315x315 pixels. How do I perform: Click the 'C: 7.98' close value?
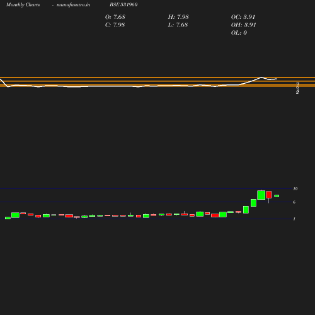(x=115, y=25)
